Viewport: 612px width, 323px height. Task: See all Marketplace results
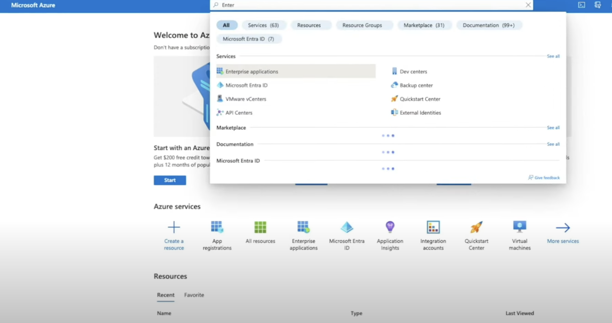coord(553,128)
